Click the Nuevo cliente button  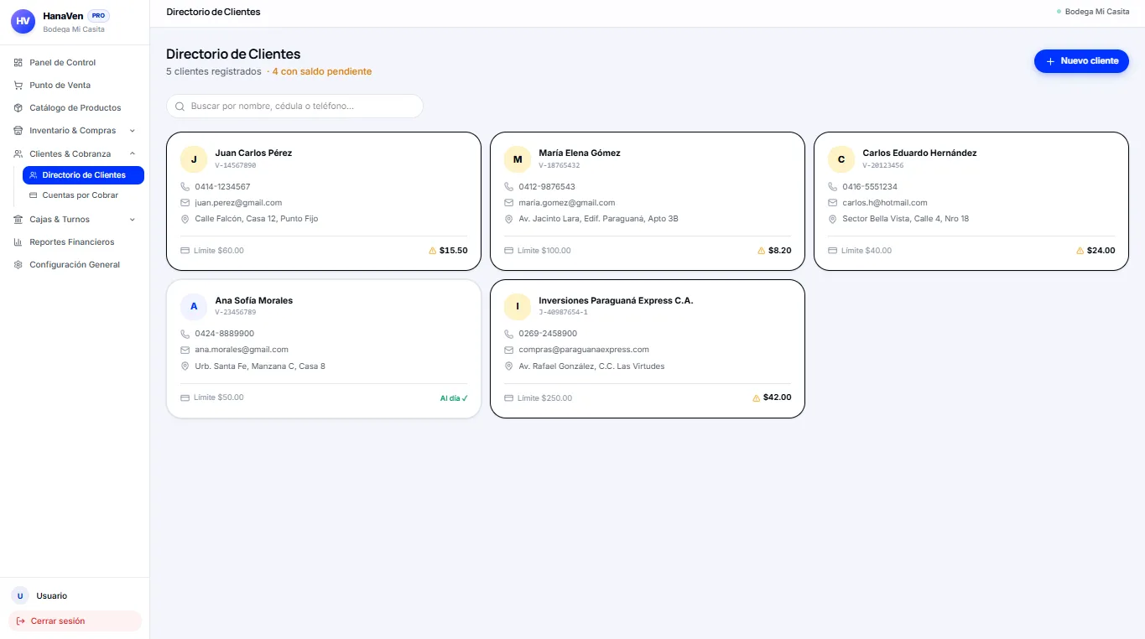pos(1081,61)
